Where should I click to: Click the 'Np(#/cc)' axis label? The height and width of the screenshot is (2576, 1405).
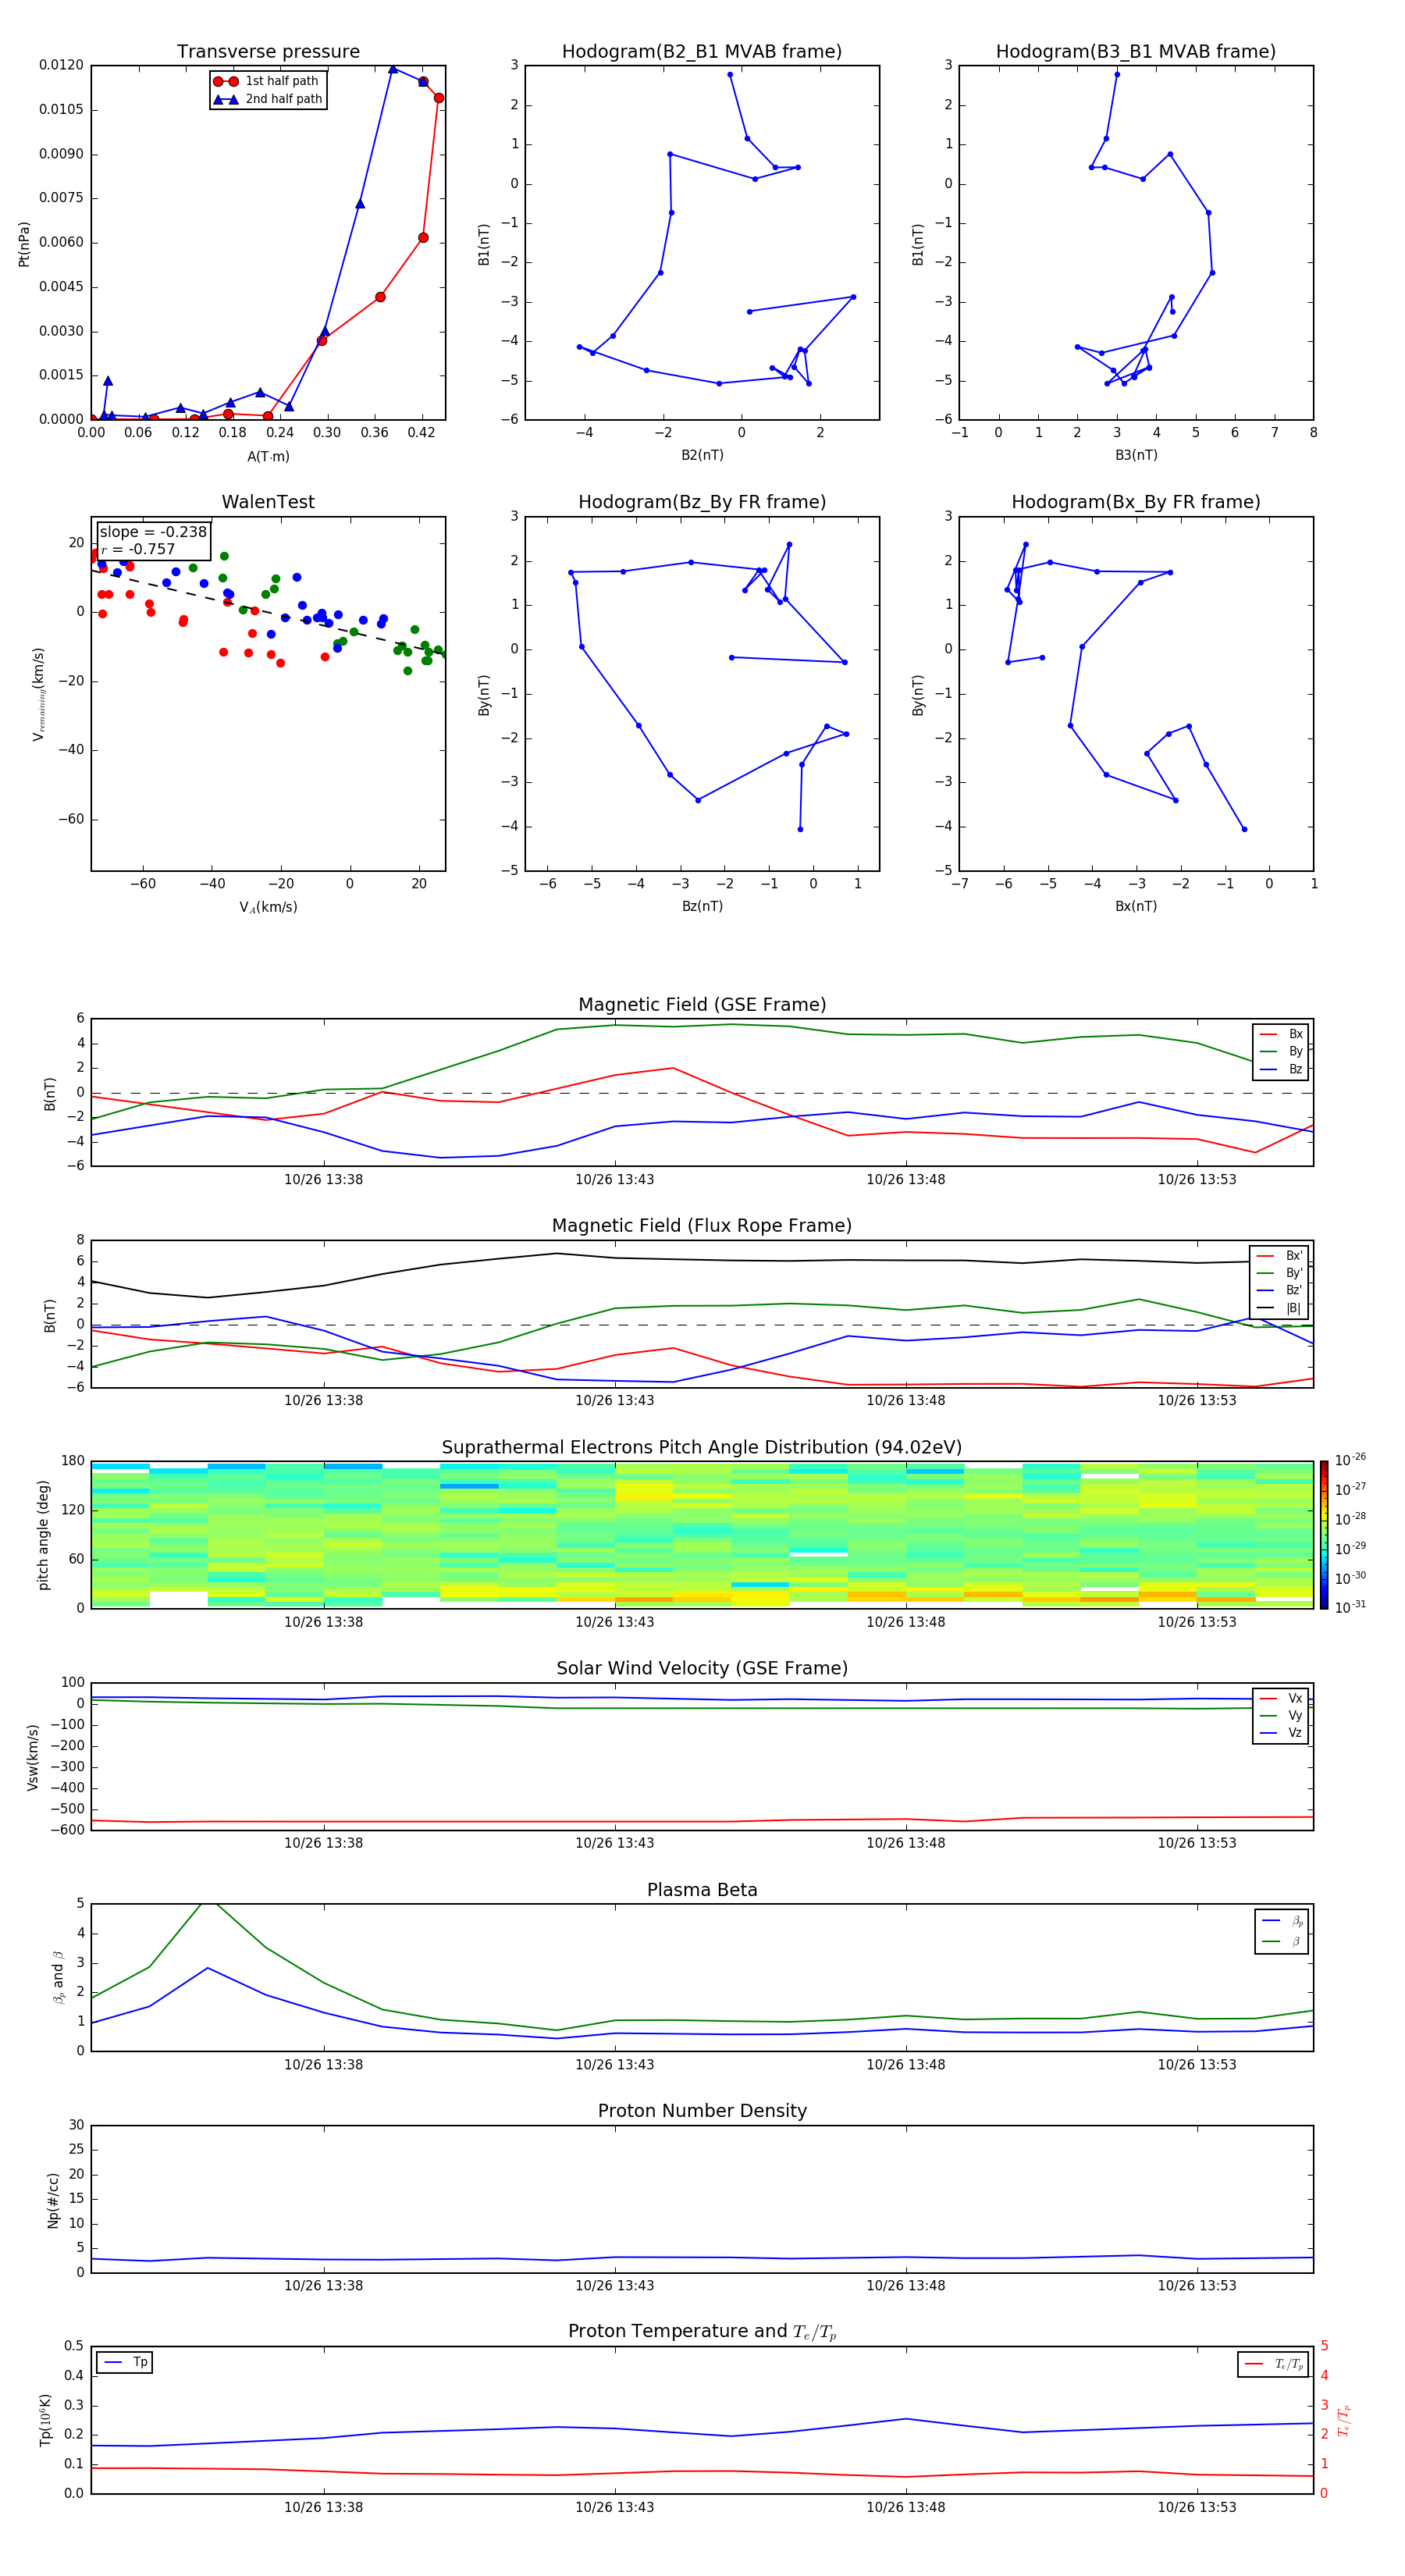coord(53,2199)
